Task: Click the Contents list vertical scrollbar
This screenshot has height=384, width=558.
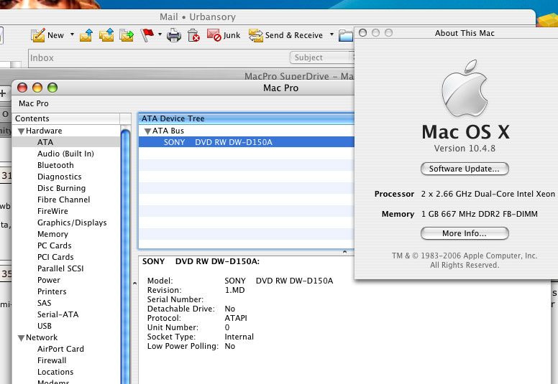Action: point(125,256)
